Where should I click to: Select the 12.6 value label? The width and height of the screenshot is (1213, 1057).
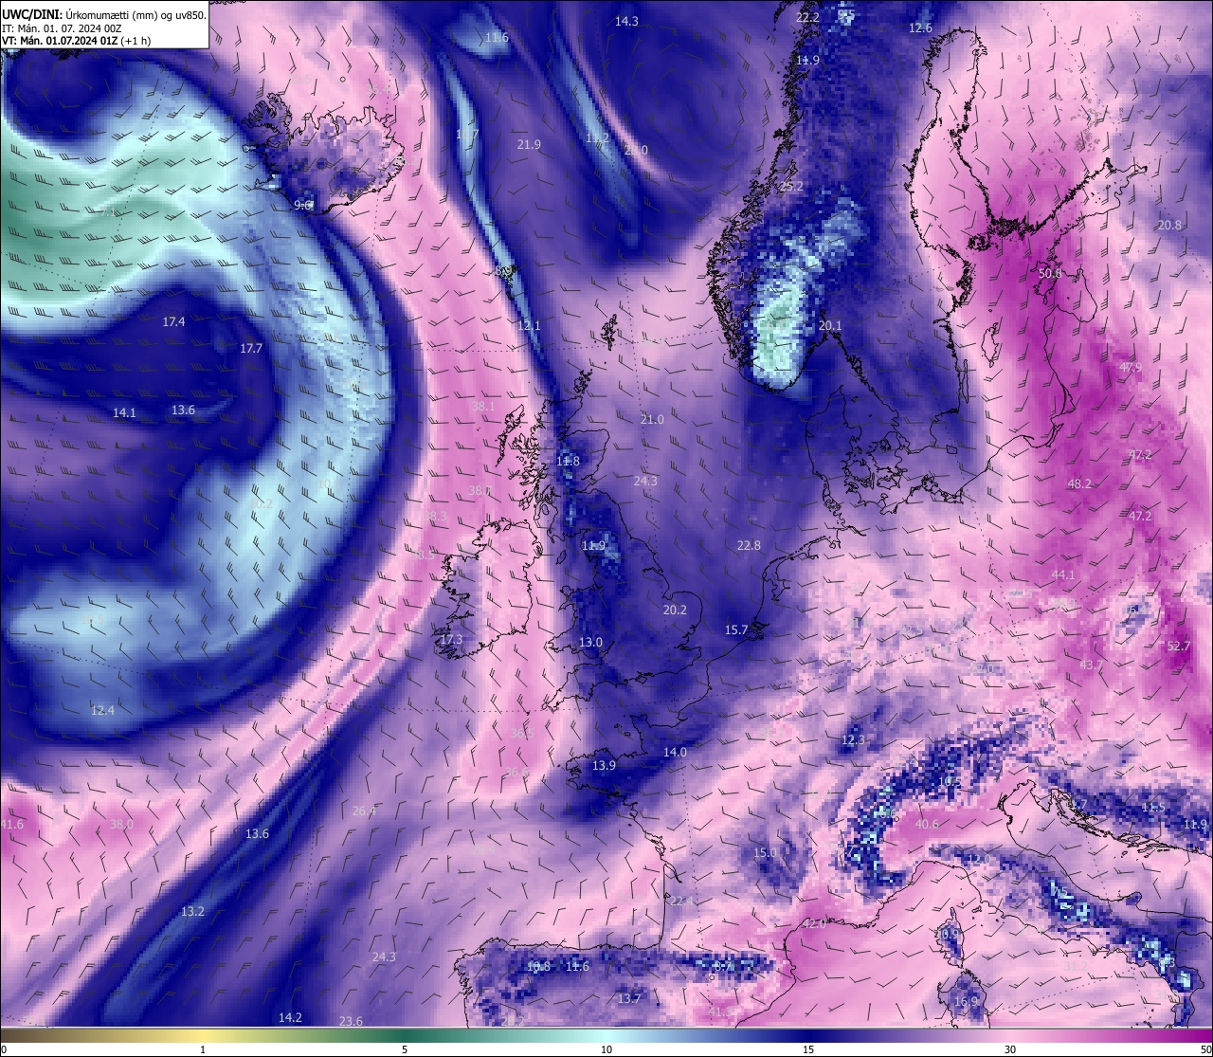pos(920,28)
